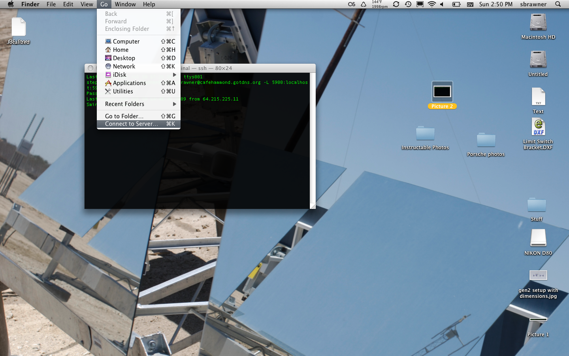Select Go to Folder… menu item
The image size is (569, 356).
pyautogui.click(x=139, y=116)
